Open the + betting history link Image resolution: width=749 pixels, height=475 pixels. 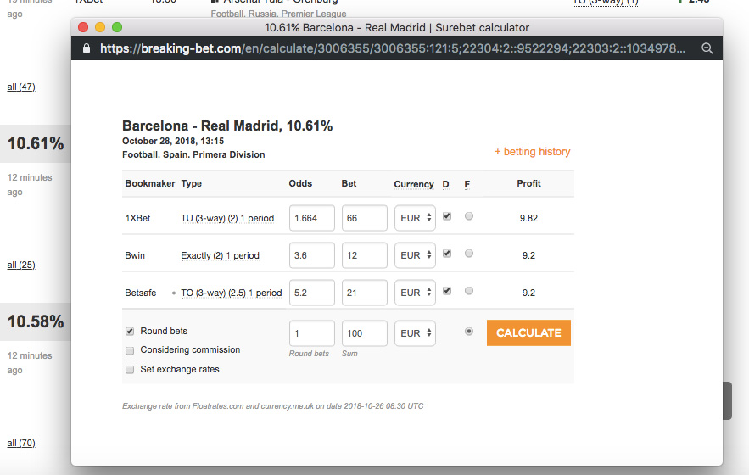(532, 152)
